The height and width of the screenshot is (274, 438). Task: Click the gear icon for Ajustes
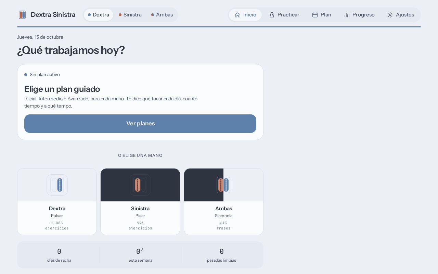click(x=390, y=15)
